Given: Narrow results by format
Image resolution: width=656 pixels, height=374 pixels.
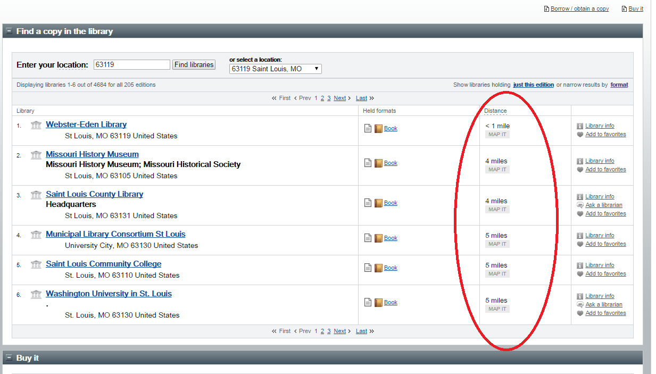Looking at the screenshot, I should [619, 84].
